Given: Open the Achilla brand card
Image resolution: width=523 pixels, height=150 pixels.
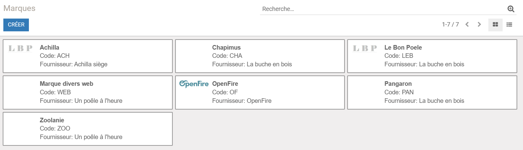Looking at the screenshot, I should tap(88, 56).
